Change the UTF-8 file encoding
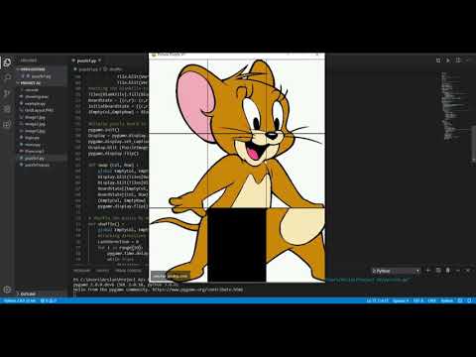The height and width of the screenshot is (357, 476). pos(418,300)
